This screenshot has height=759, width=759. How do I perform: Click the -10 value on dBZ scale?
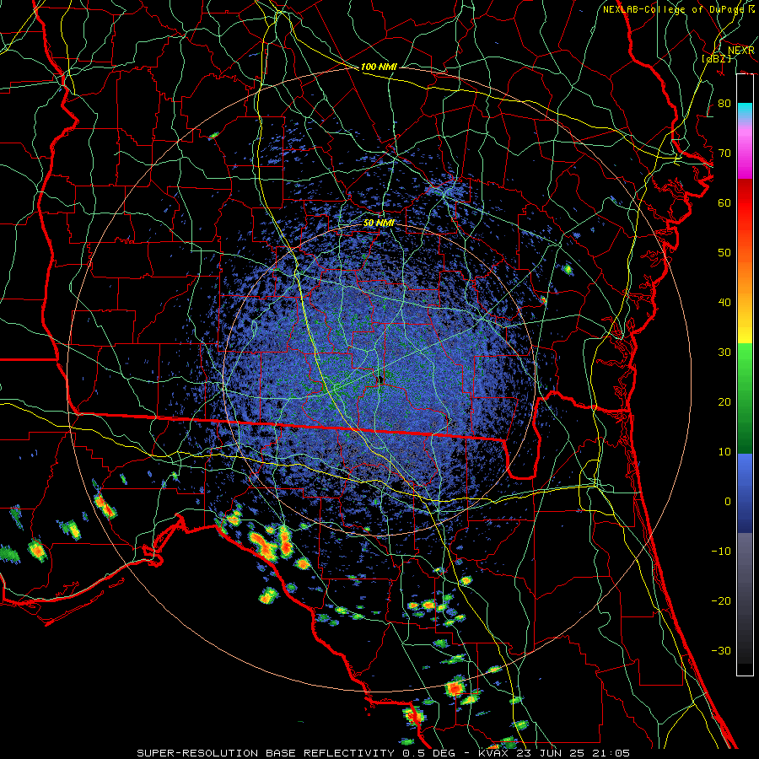click(721, 552)
